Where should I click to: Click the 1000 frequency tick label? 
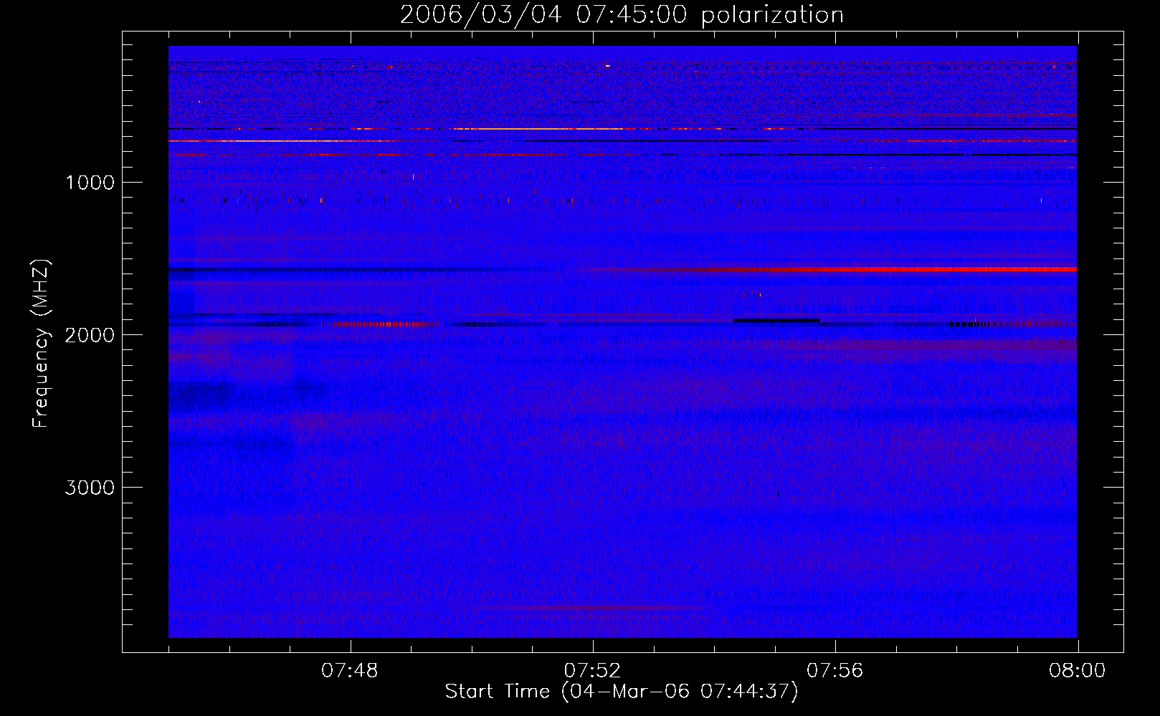click(90, 183)
